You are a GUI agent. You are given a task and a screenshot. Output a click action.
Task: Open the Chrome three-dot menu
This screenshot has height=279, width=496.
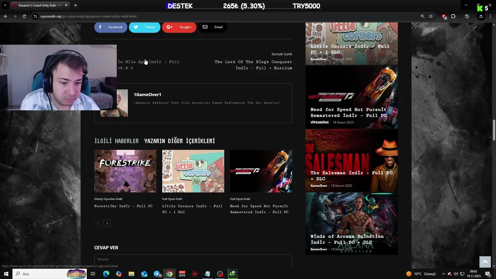[490, 16]
